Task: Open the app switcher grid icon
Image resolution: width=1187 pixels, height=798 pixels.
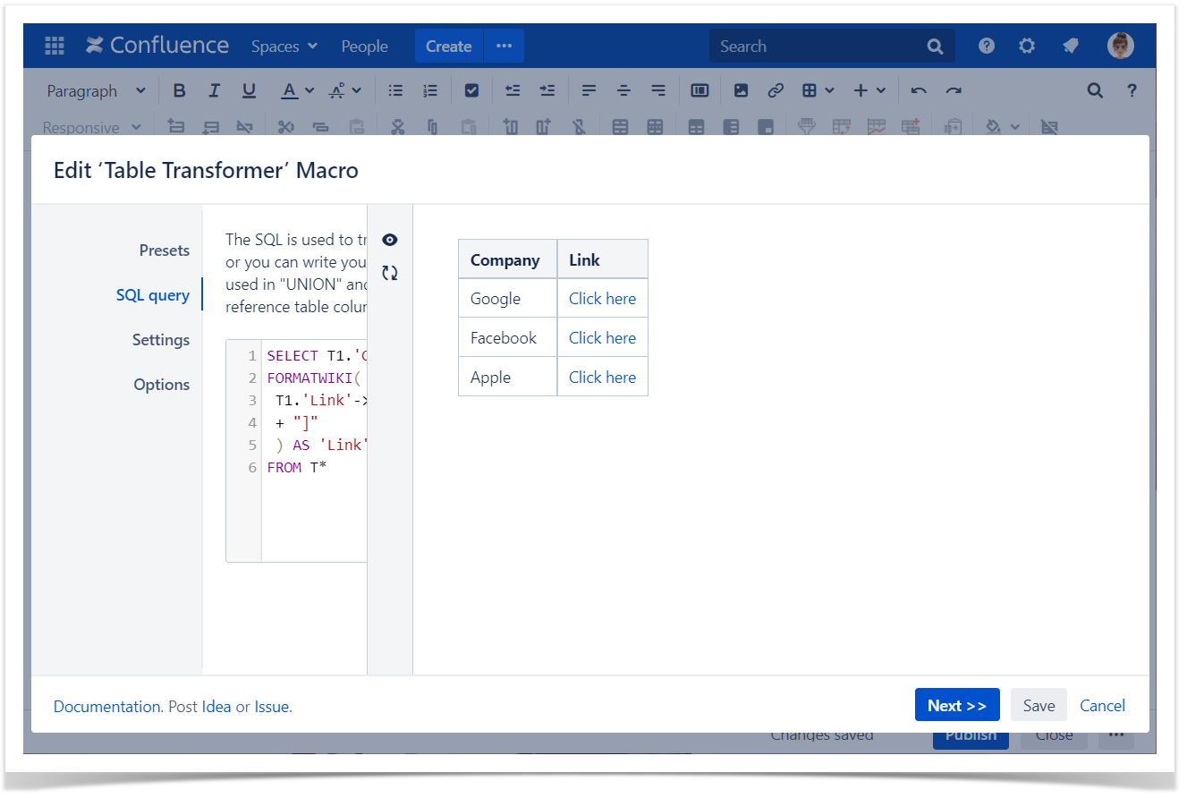Action: (55, 47)
